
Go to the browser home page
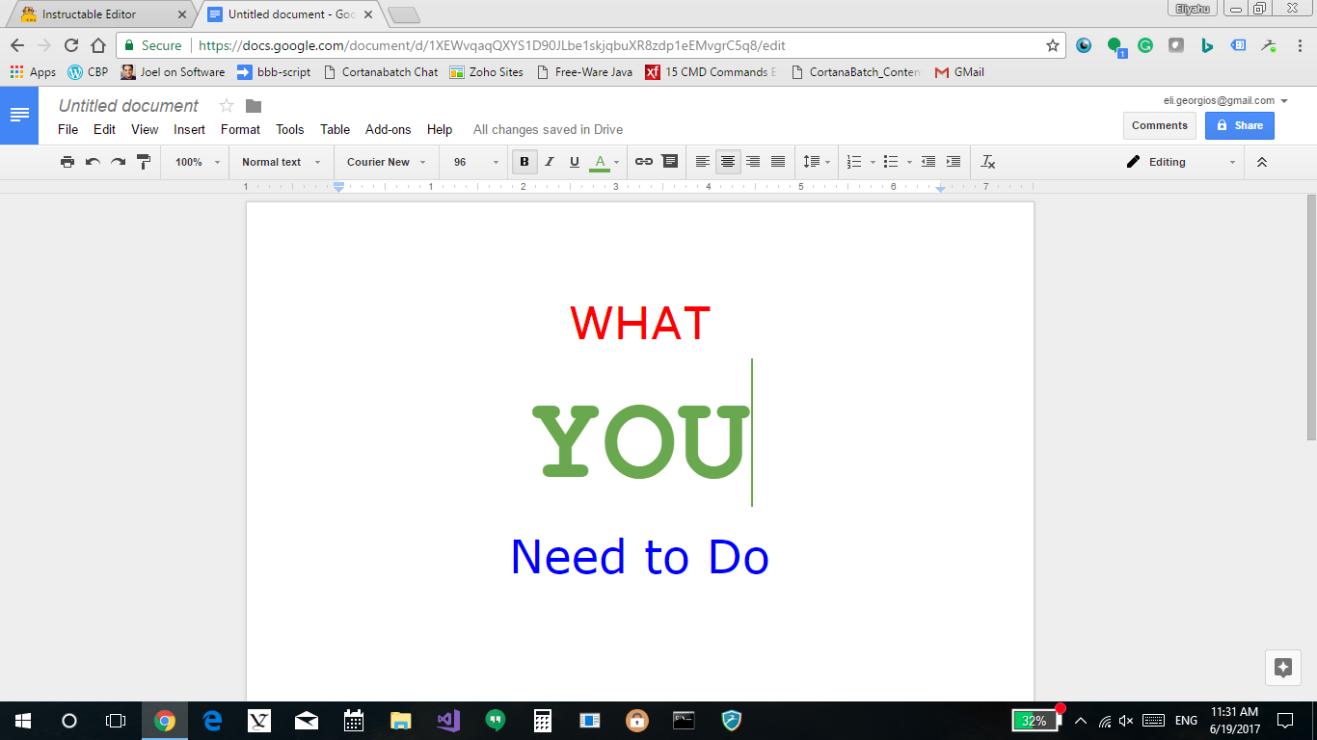click(x=97, y=45)
